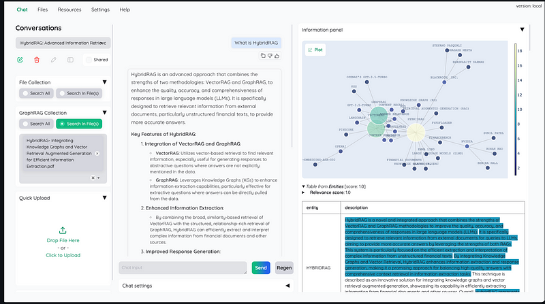Viewport: 545px width, 304px height.
Task: Click the What is HybridRAG message bubble
Action: pos(256,43)
